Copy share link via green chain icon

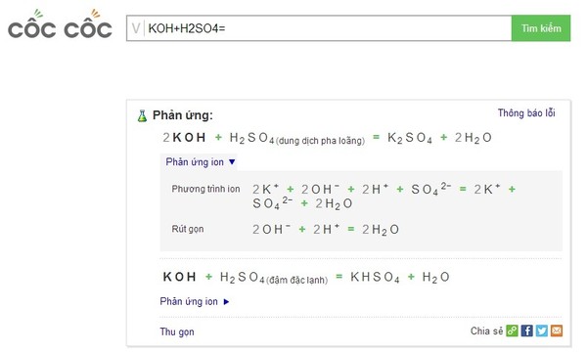point(512,331)
